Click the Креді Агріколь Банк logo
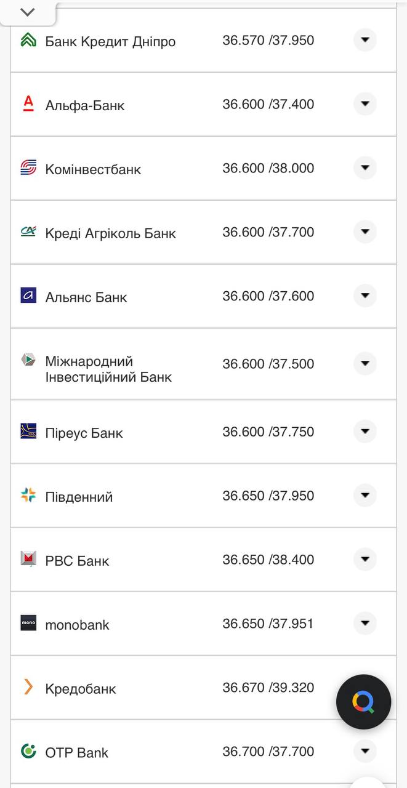This screenshot has width=407, height=788. coord(29,232)
